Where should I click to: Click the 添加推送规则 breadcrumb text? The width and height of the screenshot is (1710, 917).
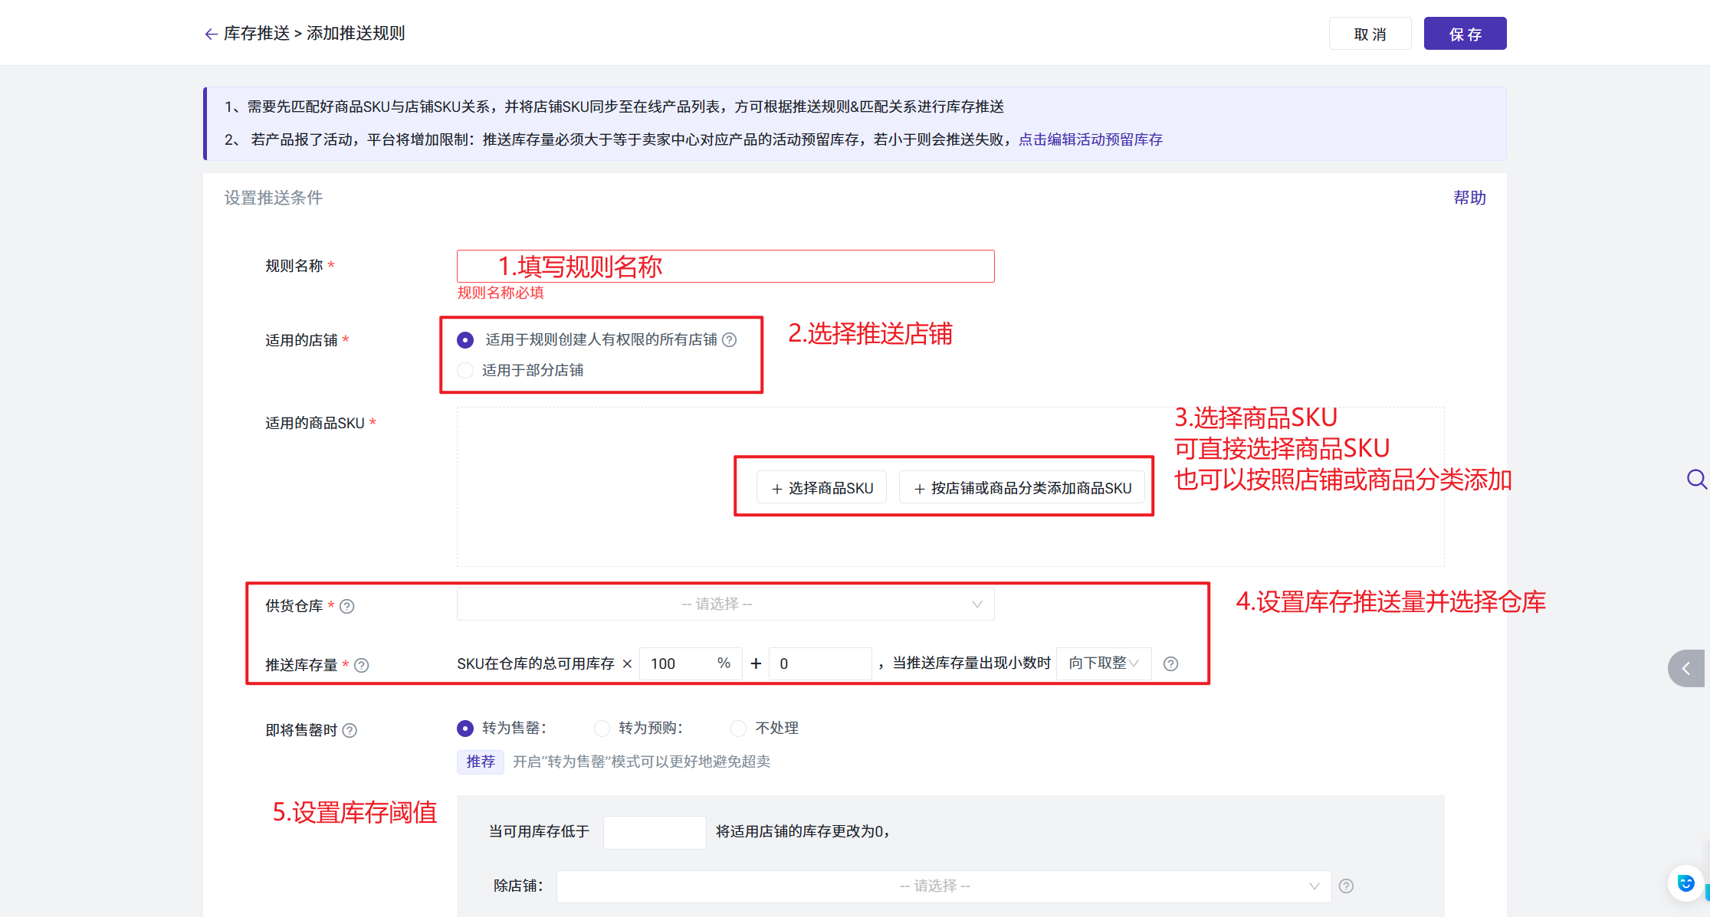point(356,34)
